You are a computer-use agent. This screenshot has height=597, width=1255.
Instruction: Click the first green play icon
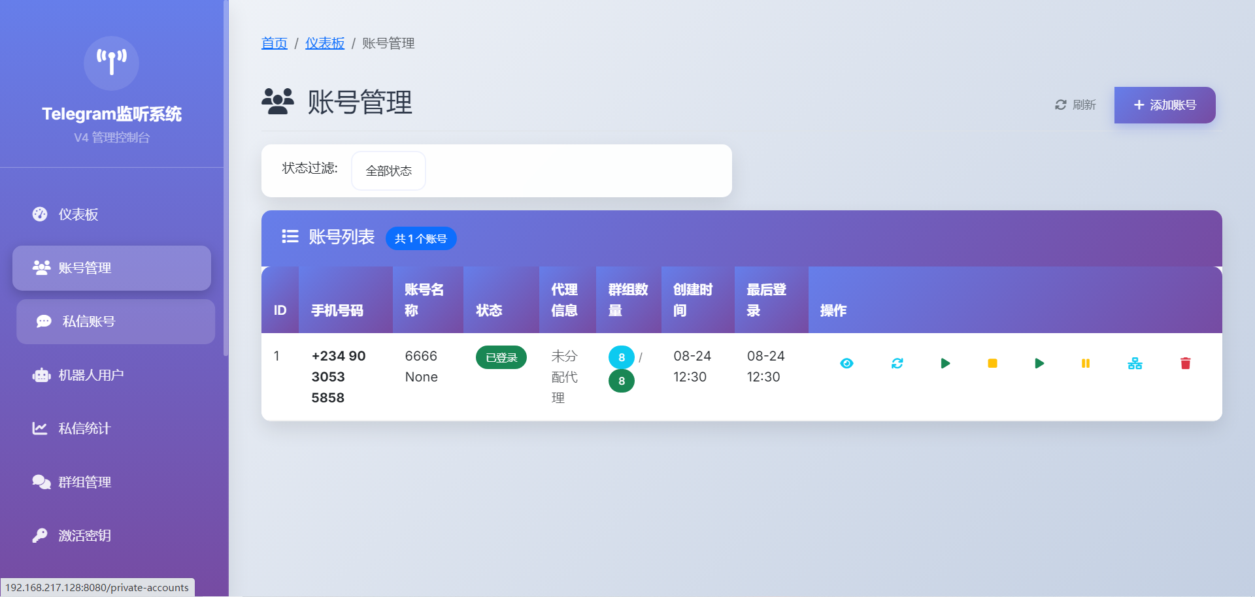coord(945,363)
